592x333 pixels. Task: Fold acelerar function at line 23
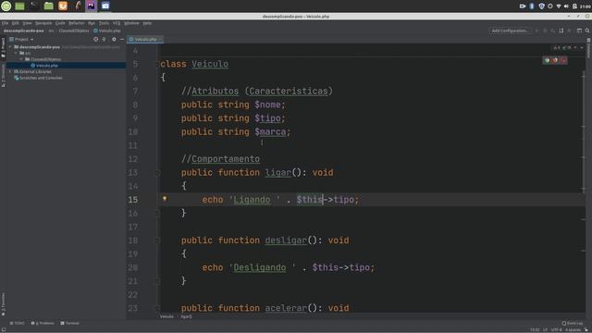pos(158,308)
